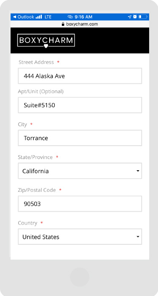Tap the personal hotspot link icon
The width and height of the screenshot is (158, 296).
pos(70,17)
